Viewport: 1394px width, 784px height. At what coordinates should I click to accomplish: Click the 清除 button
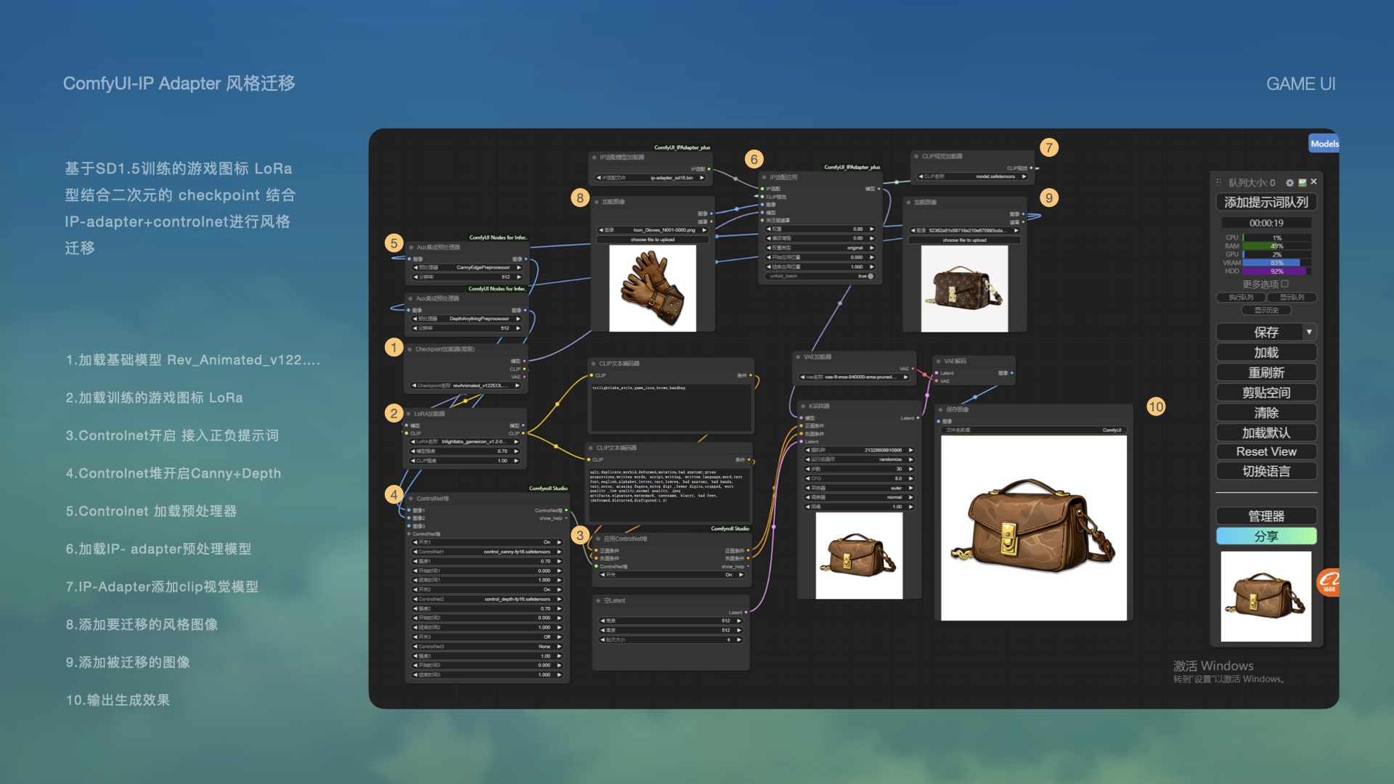click(1266, 413)
